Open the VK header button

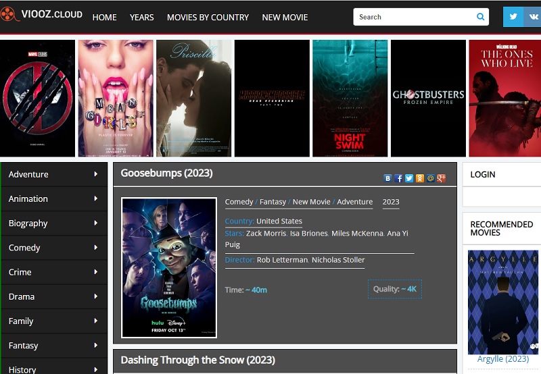pyautogui.click(x=532, y=16)
